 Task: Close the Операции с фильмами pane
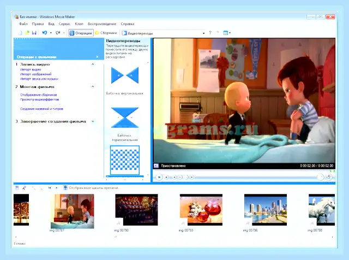[97, 57]
